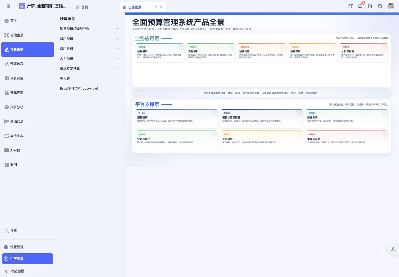Collapse the sidebar using the top-left toggle icon
This screenshot has height=277, width=399.
click(8, 6)
